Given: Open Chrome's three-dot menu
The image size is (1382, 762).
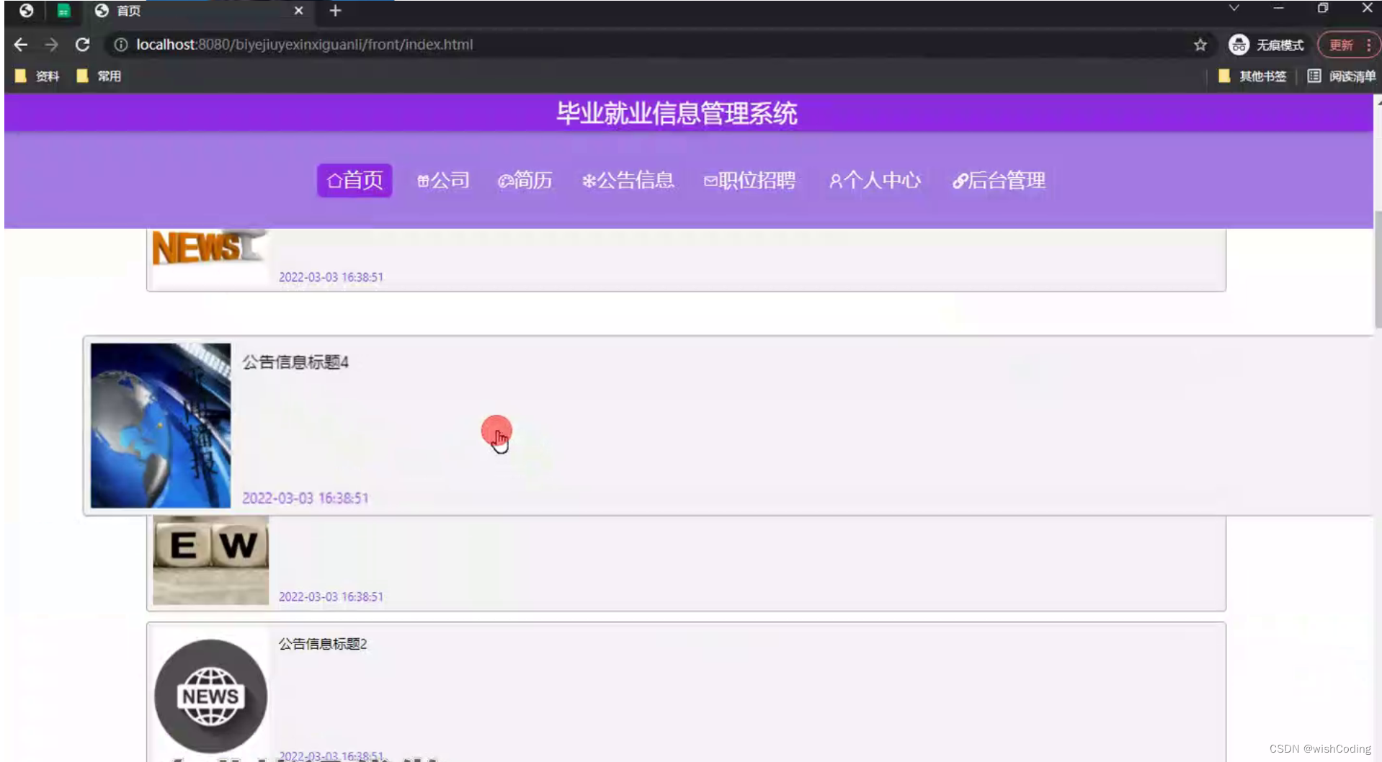Looking at the screenshot, I should tap(1371, 44).
